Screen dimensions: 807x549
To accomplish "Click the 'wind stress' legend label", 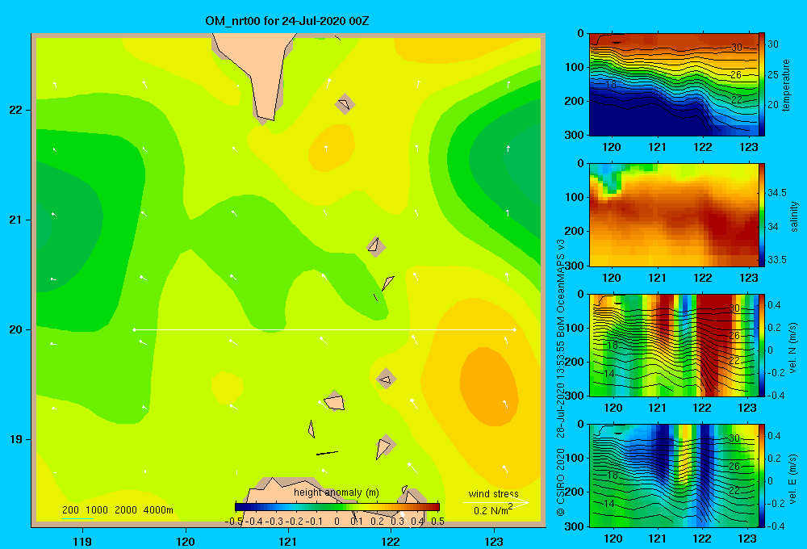I will click(x=493, y=493).
